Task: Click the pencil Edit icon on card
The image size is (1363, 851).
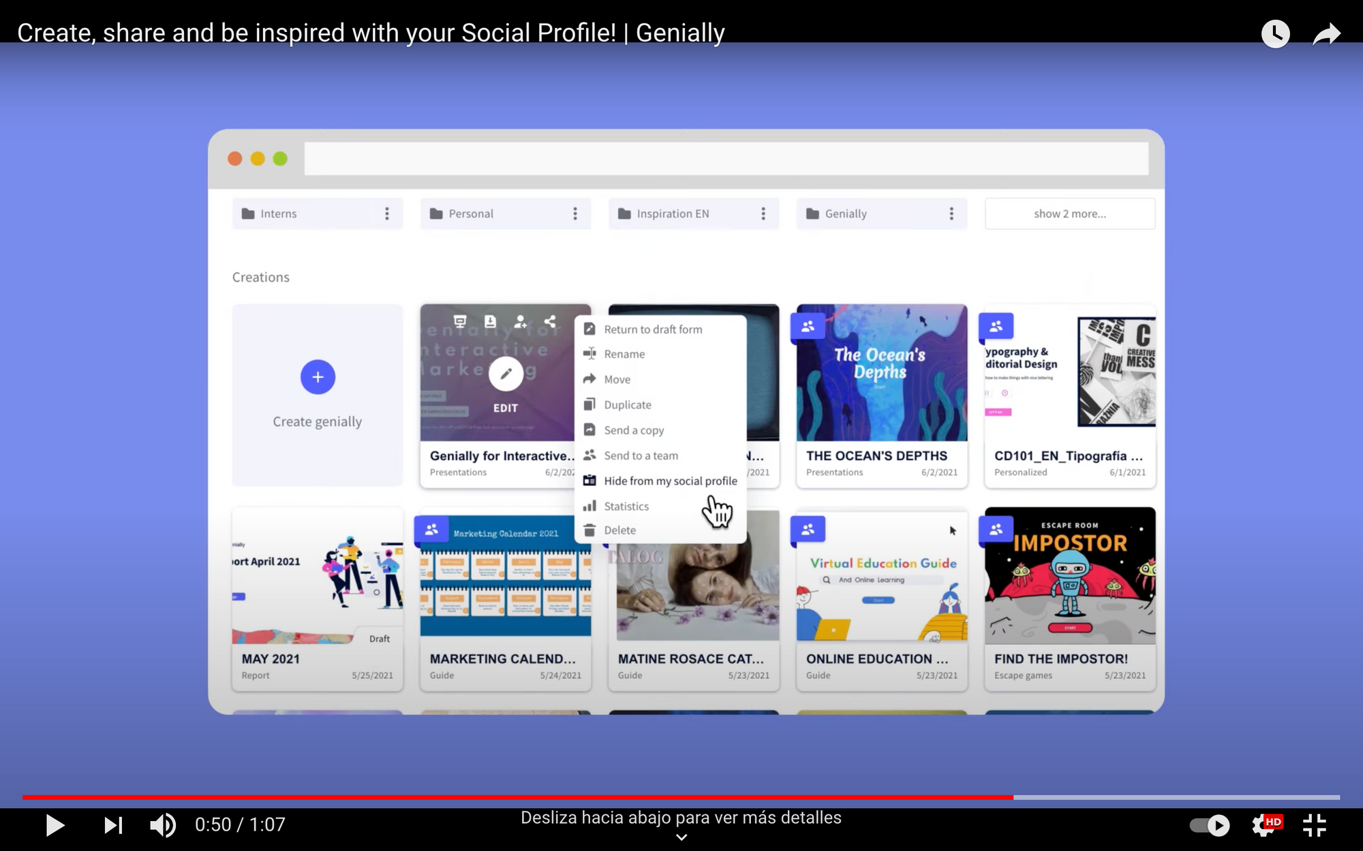Action: (x=506, y=374)
